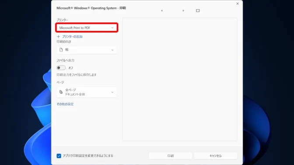Open the その他の設定 link
The width and height of the screenshot is (294, 165).
pos(65,104)
